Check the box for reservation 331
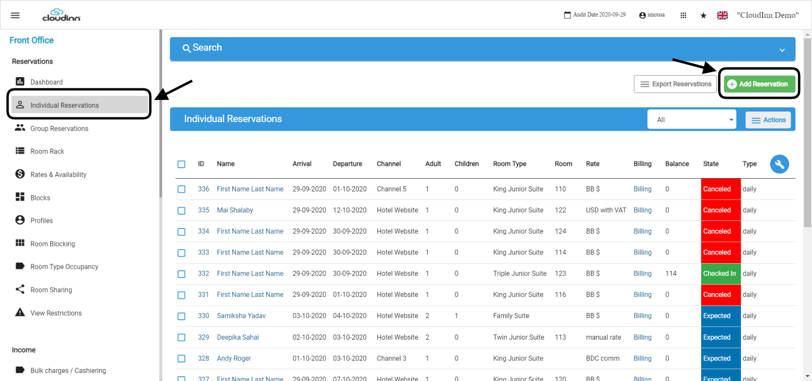 [x=181, y=295]
